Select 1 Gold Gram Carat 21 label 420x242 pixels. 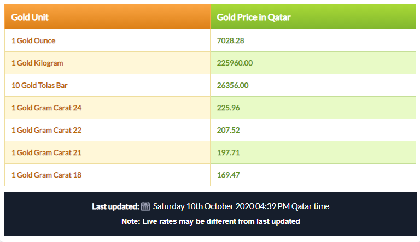[x=46, y=152]
